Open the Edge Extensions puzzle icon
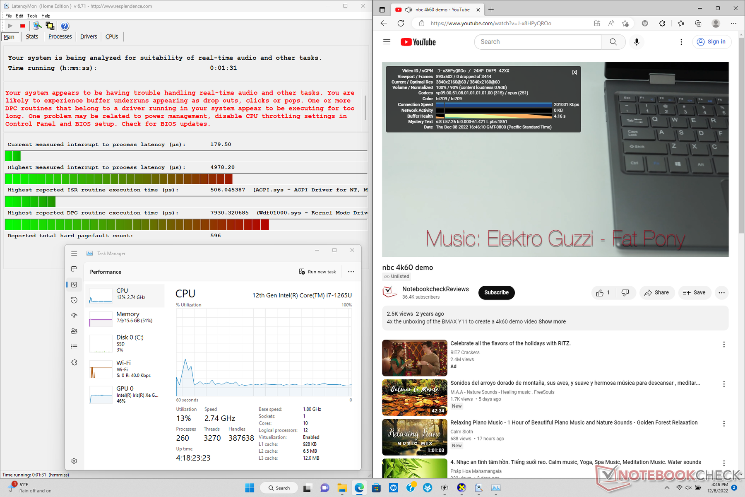745x497 pixels. (662, 23)
